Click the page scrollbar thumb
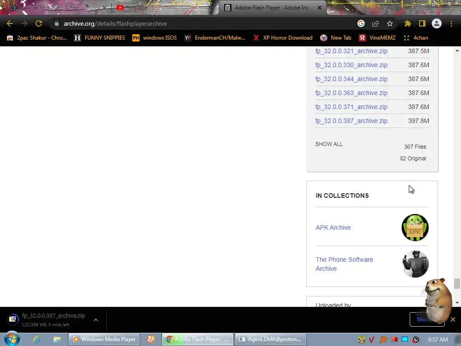This screenshot has width=461, height=346. point(456,284)
